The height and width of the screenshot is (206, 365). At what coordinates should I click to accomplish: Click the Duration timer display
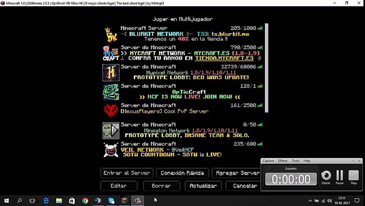[291, 179]
